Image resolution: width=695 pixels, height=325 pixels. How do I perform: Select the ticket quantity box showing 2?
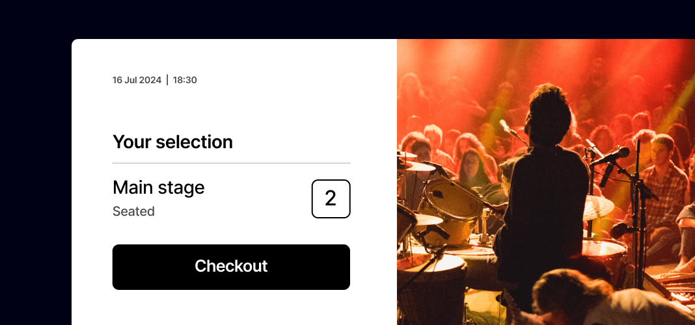click(x=331, y=199)
